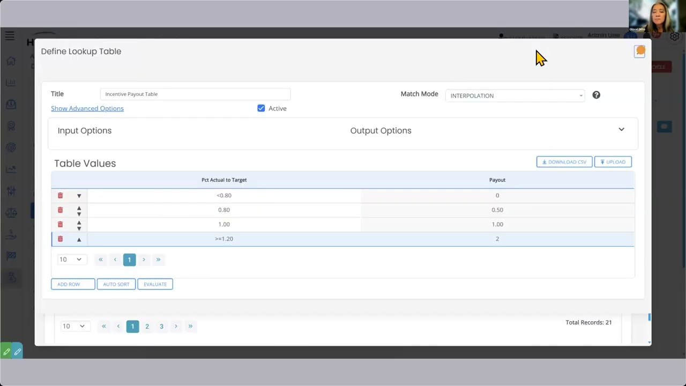The width and height of the screenshot is (686, 386).
Task: Click the Output Options heading
Action: (381, 130)
